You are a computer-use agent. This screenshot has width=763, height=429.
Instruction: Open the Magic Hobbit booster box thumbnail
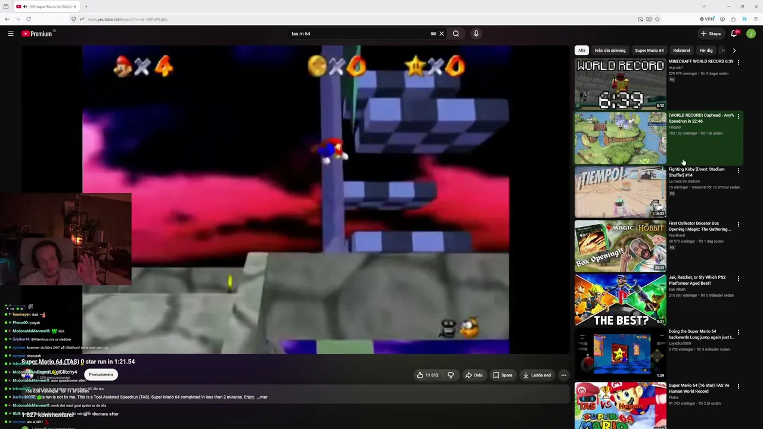coord(620,246)
